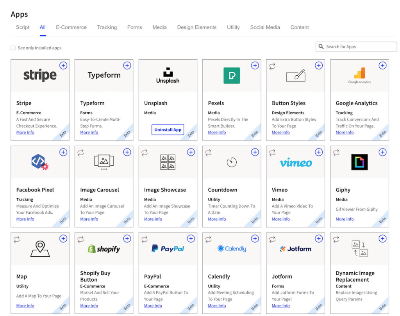The width and height of the screenshot is (400, 316).
Task: Click replace arrows icon on PayPal card
Action: tap(145, 239)
